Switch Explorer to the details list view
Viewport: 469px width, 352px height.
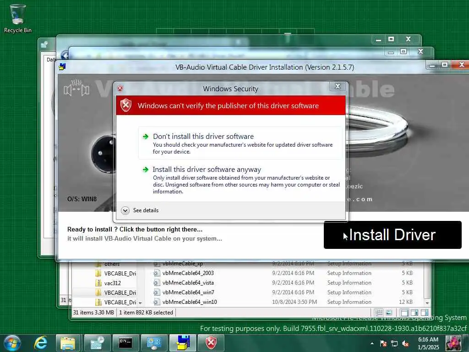coord(379,313)
